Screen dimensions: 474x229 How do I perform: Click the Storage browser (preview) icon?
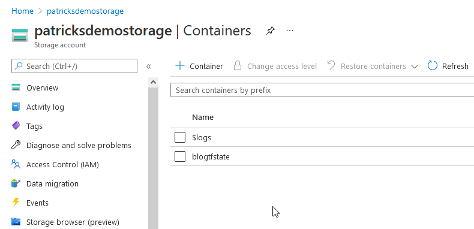(16, 222)
